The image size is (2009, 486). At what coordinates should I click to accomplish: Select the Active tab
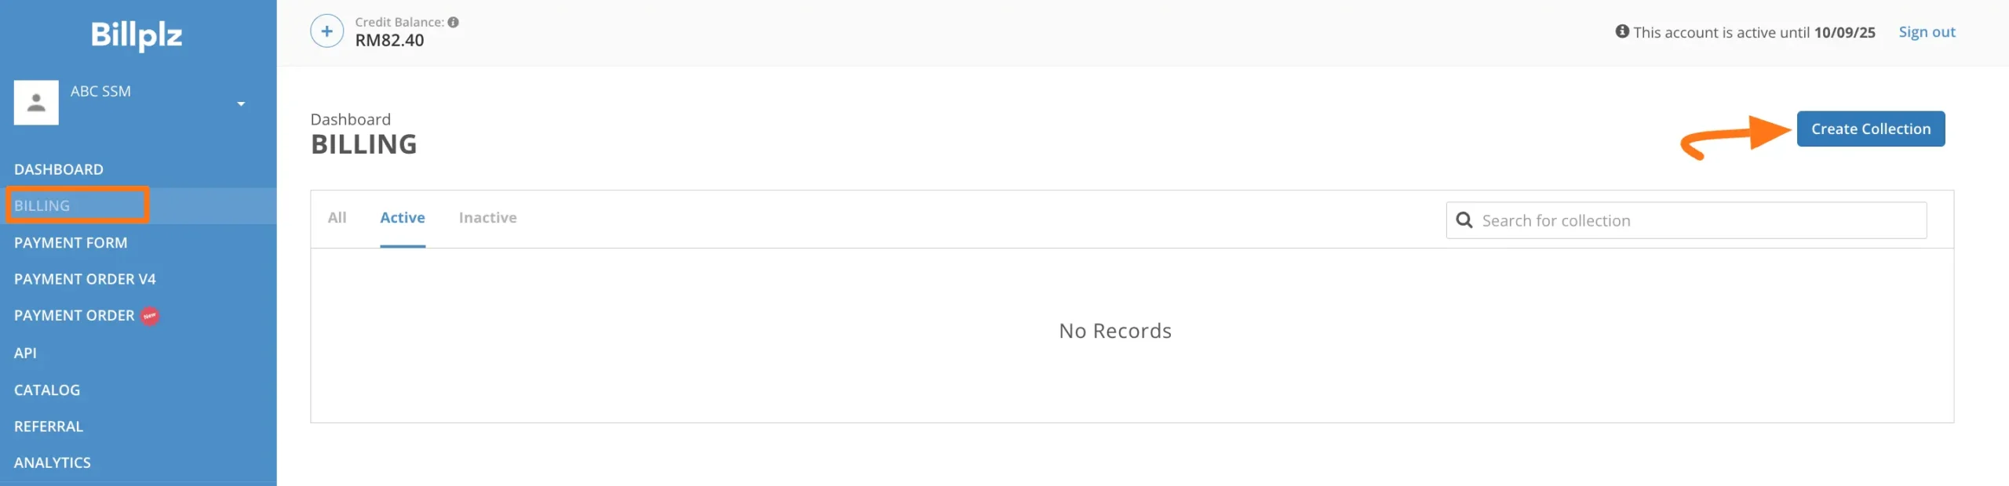[x=403, y=218]
